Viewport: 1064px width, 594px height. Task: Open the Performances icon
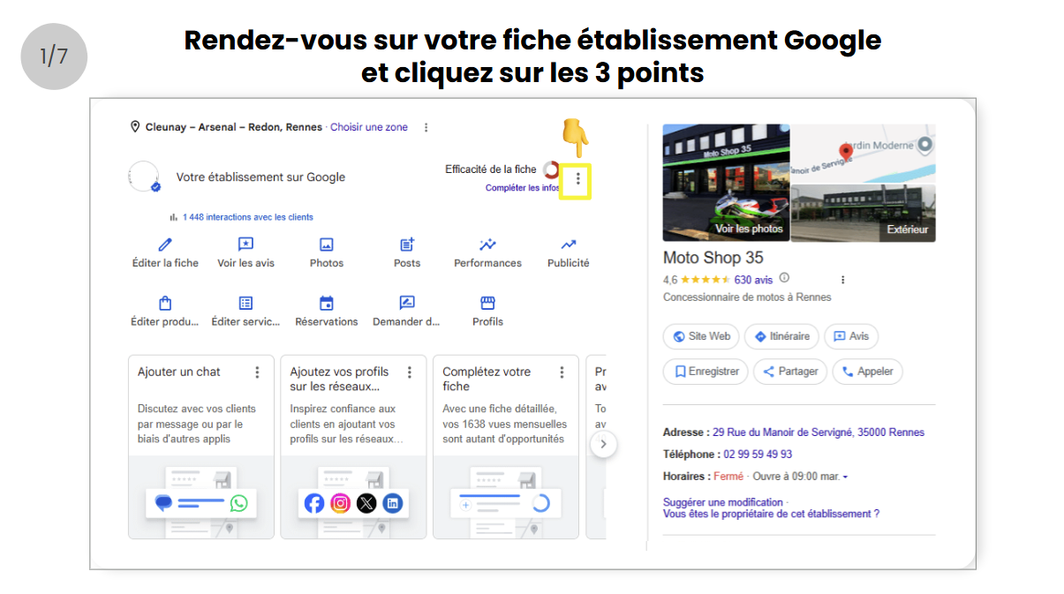tap(487, 244)
